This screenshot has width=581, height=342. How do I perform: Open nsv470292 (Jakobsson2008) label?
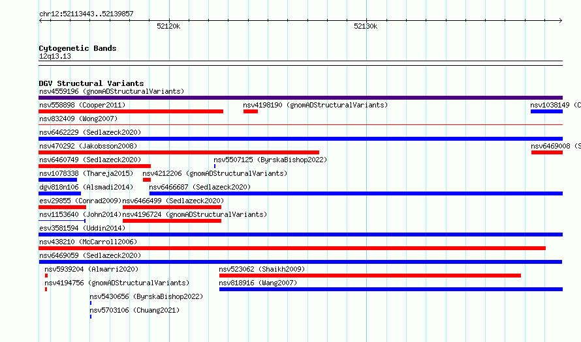pyautogui.click(x=88, y=146)
